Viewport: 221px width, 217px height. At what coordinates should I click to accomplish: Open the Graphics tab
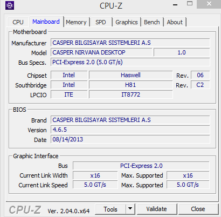127,22
